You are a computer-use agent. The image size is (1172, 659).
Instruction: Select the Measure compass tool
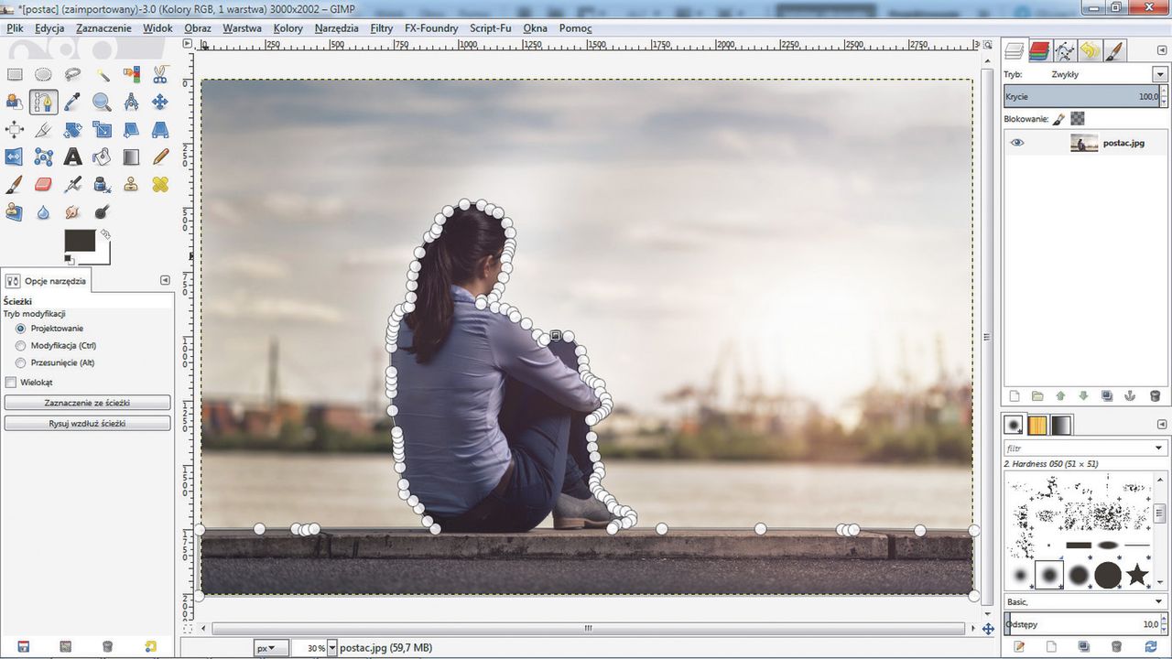pyautogui.click(x=131, y=102)
